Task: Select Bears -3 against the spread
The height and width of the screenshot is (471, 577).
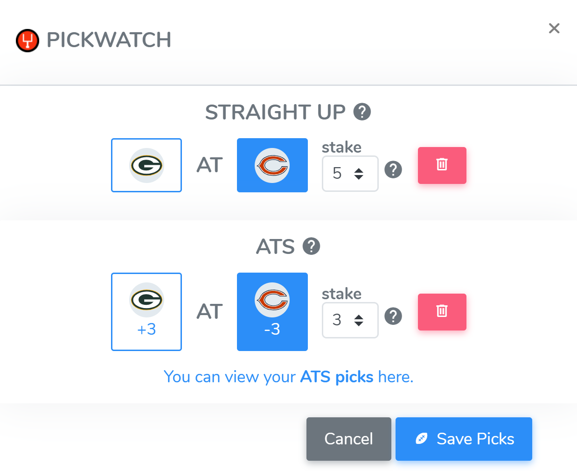Action: pyautogui.click(x=272, y=311)
